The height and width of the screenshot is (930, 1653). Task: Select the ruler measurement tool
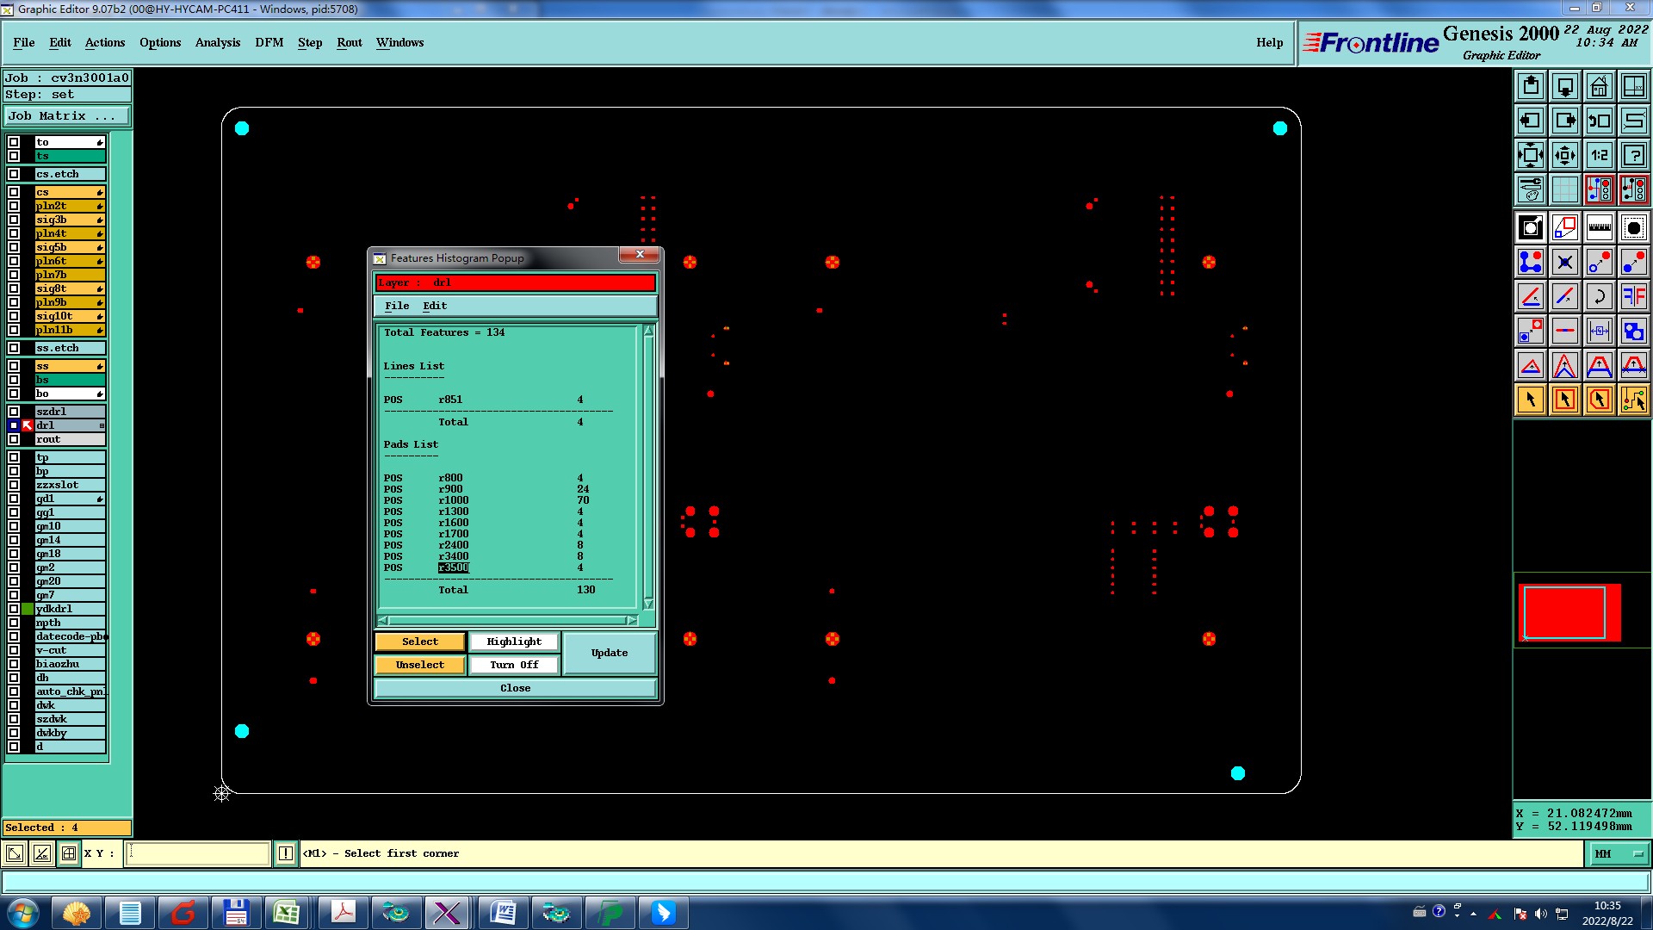[1599, 227]
